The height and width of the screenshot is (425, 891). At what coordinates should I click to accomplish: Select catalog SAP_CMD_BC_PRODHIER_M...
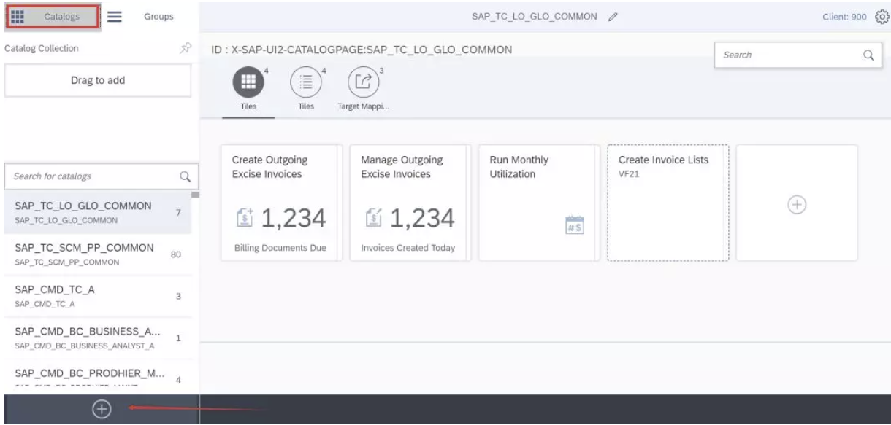pos(98,377)
